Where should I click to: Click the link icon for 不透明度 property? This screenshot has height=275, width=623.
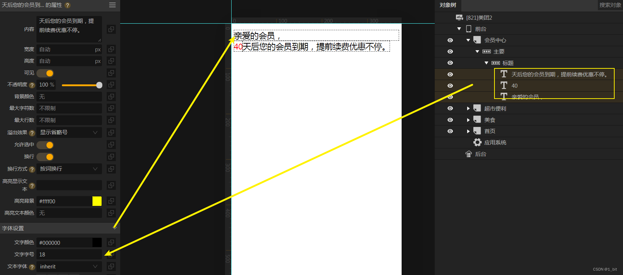tap(111, 84)
